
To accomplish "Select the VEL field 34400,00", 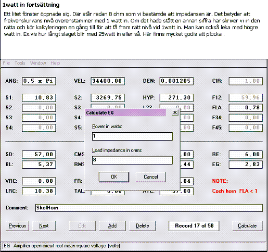I will coord(108,81).
